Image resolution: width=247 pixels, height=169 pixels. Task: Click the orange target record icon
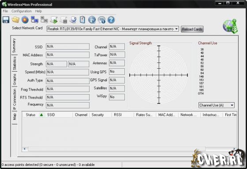coord(25,20)
